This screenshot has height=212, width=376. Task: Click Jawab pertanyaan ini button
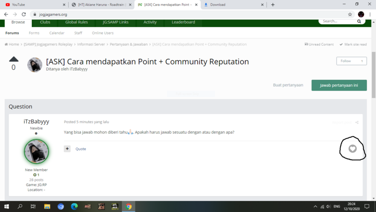click(x=339, y=85)
